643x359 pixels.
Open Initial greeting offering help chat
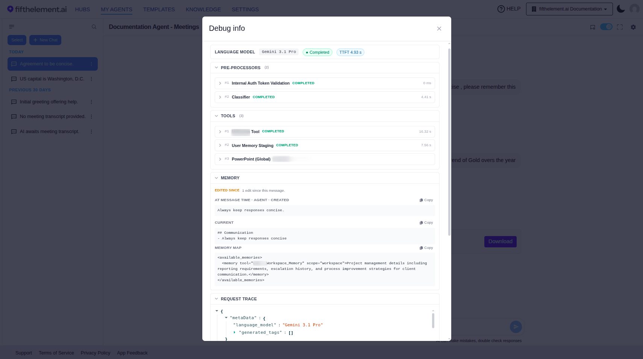tap(53, 102)
